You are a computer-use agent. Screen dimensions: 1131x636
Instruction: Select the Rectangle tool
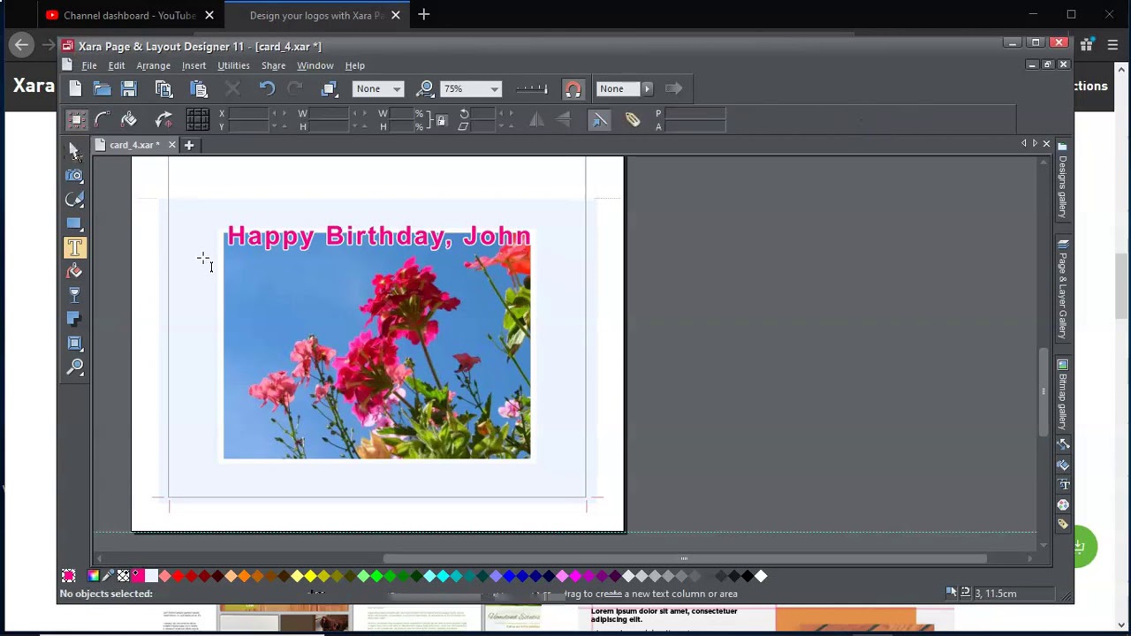(75, 223)
